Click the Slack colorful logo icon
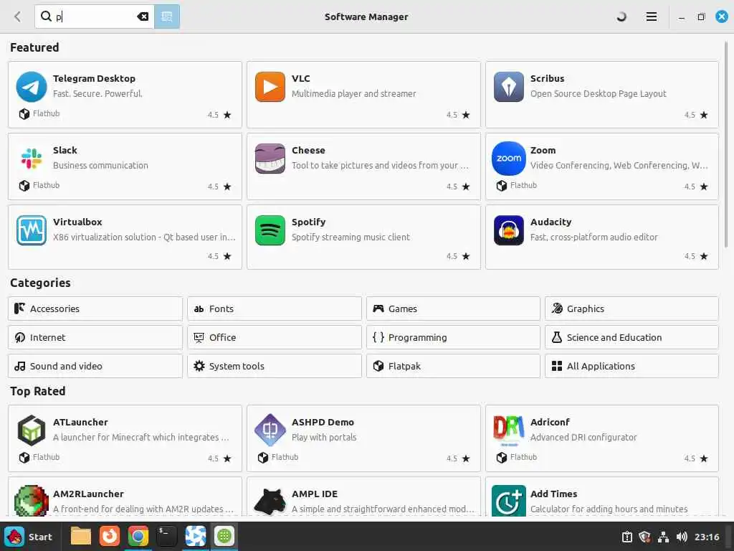 [32, 159]
